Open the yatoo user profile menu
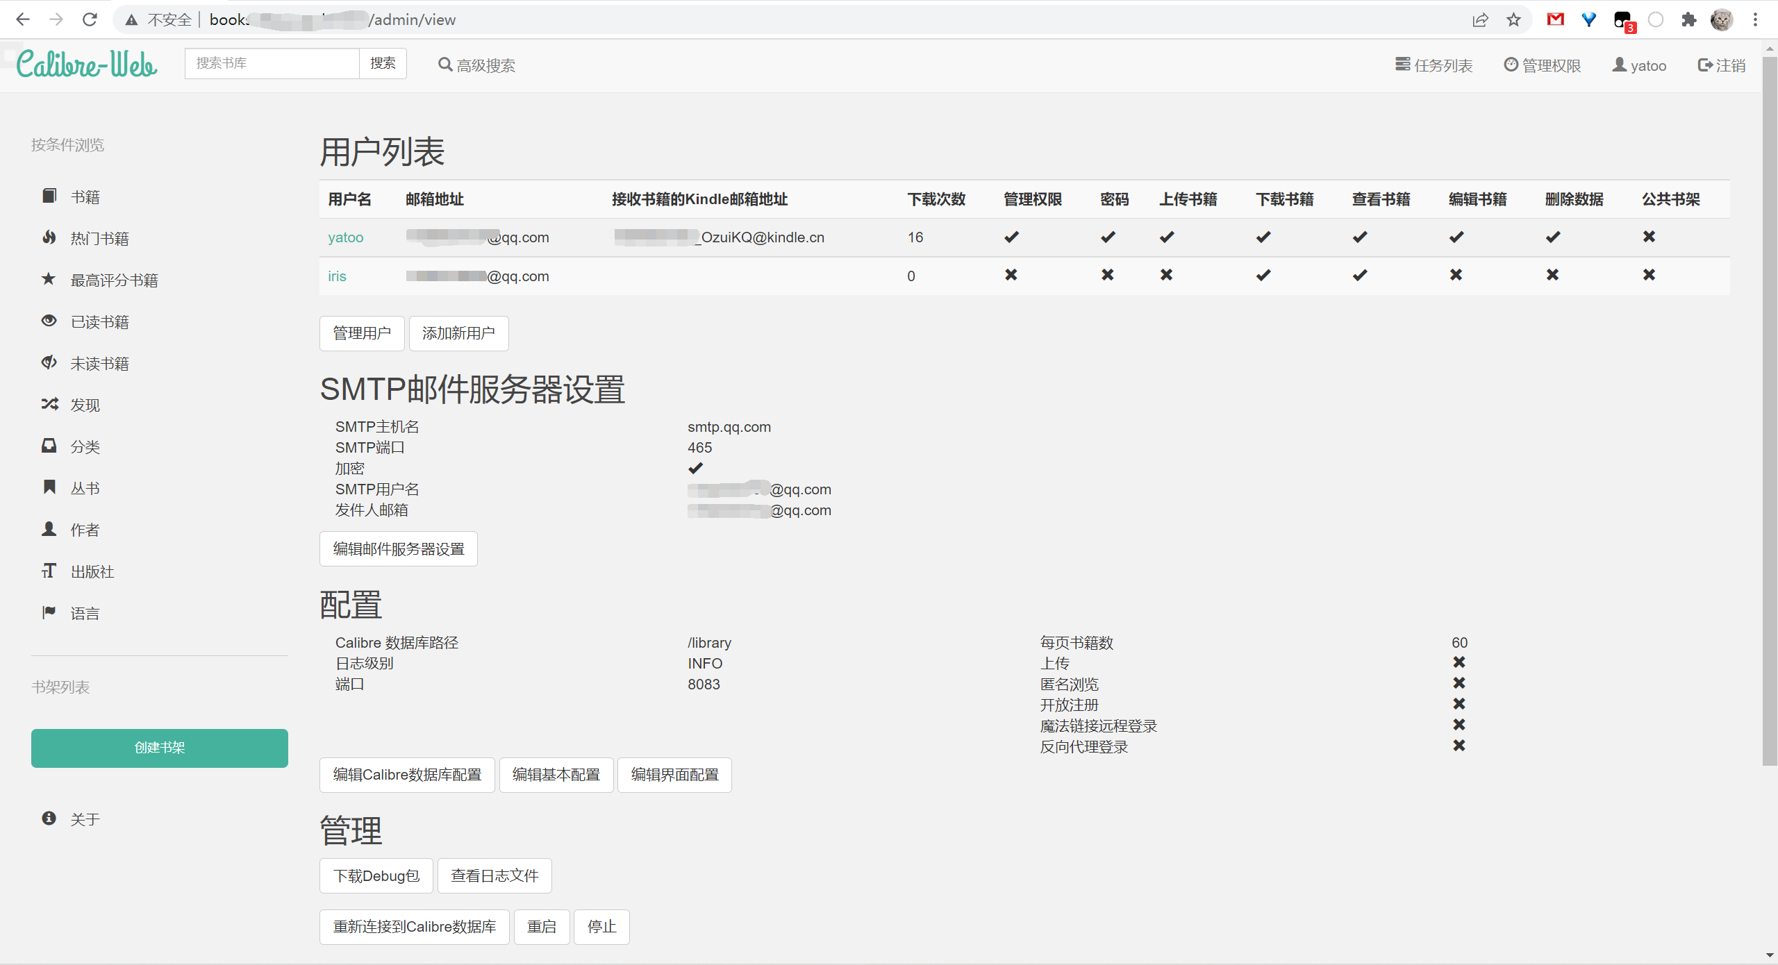The width and height of the screenshot is (1778, 965). click(x=1639, y=65)
